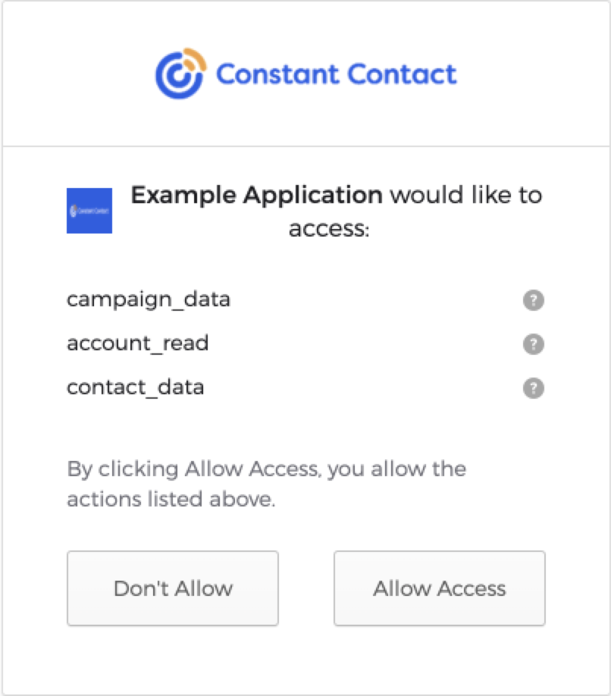Click the orange-blue swirl logo mark
611x696 pixels.
180,72
